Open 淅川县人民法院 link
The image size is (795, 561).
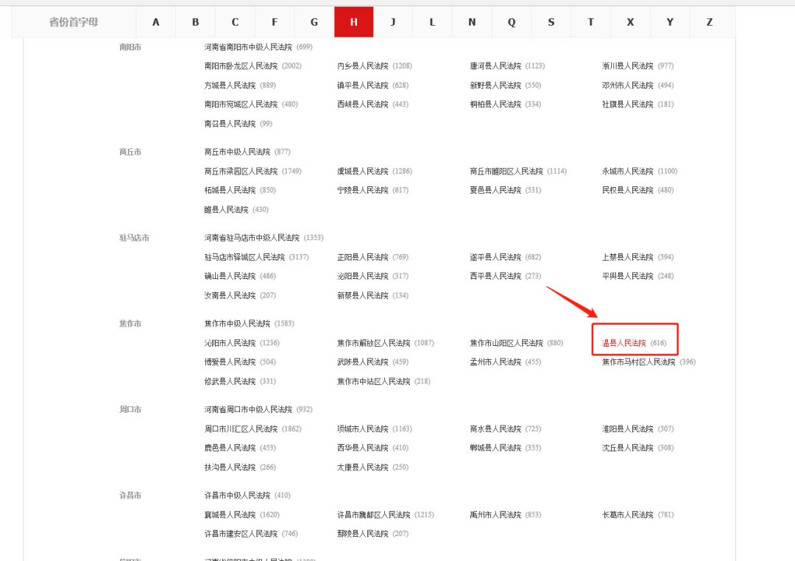[628, 66]
